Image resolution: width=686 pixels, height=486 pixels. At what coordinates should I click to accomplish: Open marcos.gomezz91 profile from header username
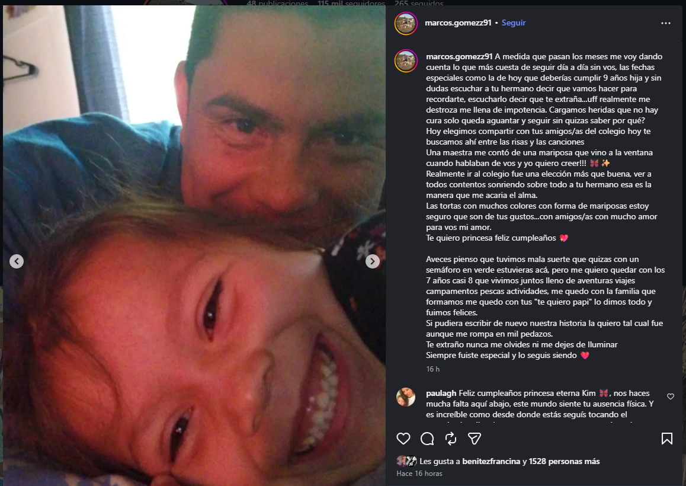coord(458,23)
